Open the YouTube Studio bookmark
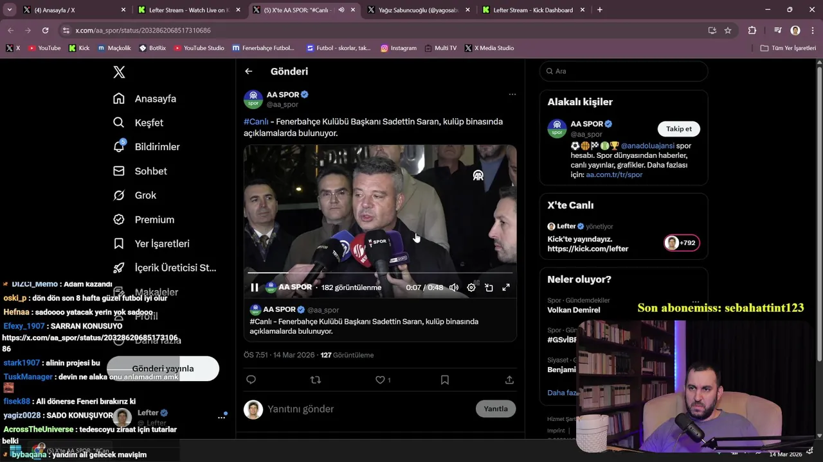This screenshot has height=462, width=823. pyautogui.click(x=199, y=48)
